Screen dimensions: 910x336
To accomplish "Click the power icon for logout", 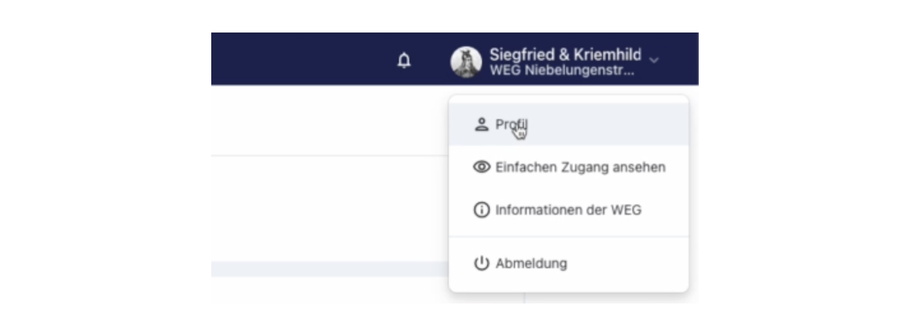I will click(481, 263).
